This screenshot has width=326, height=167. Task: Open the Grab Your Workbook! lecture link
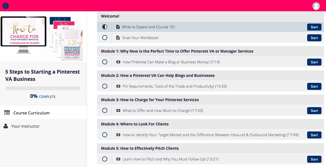[140, 38]
